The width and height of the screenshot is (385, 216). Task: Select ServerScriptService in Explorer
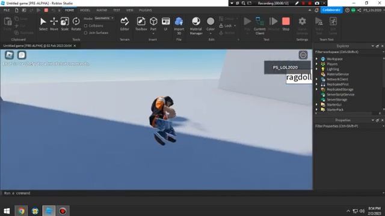[340, 95]
